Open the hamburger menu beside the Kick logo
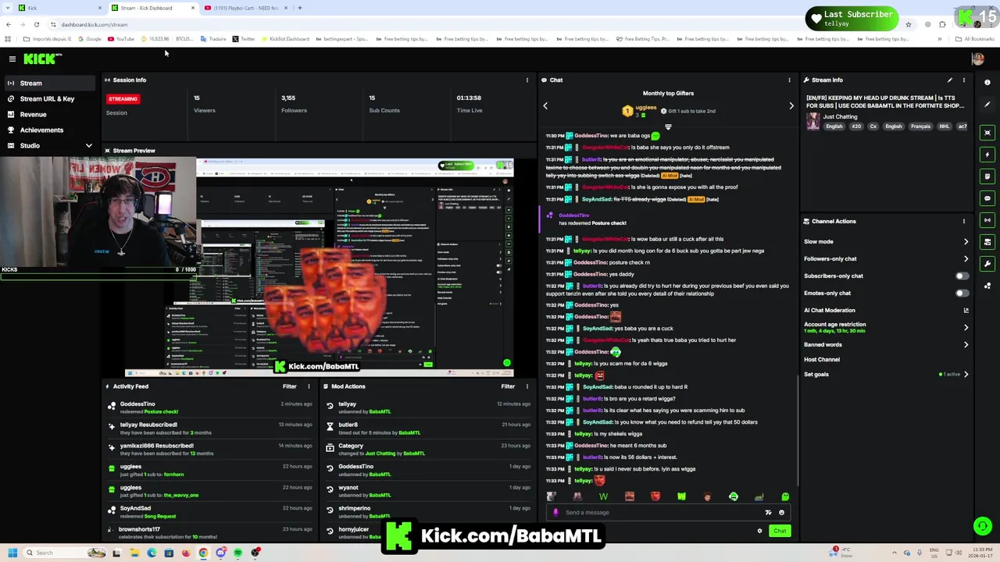Screen dimensions: 1000x562 [12, 59]
